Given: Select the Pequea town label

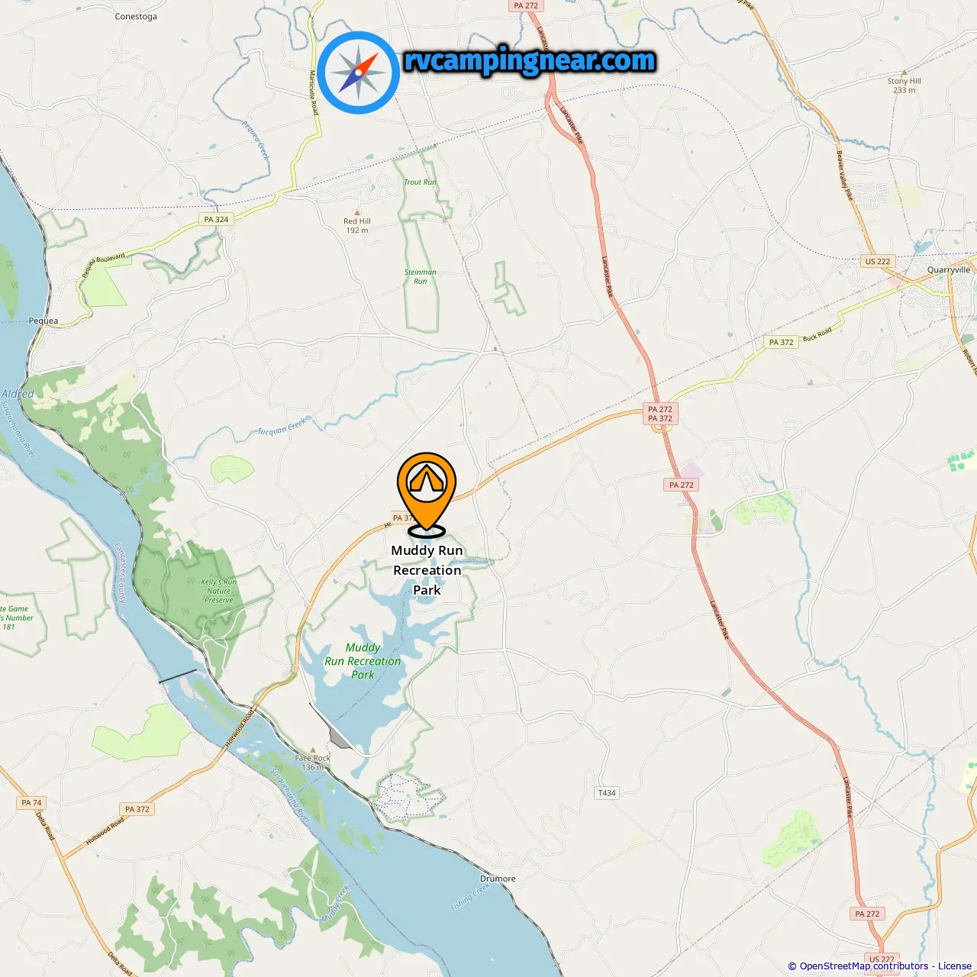Looking at the screenshot, I should (x=43, y=321).
